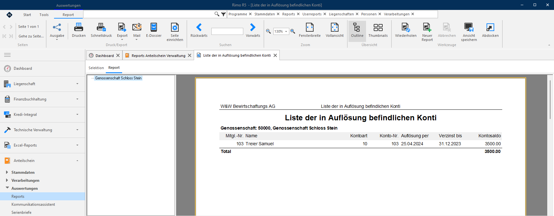Click Ansicht speichern icon
The width and height of the screenshot is (554, 216).
(x=469, y=27)
